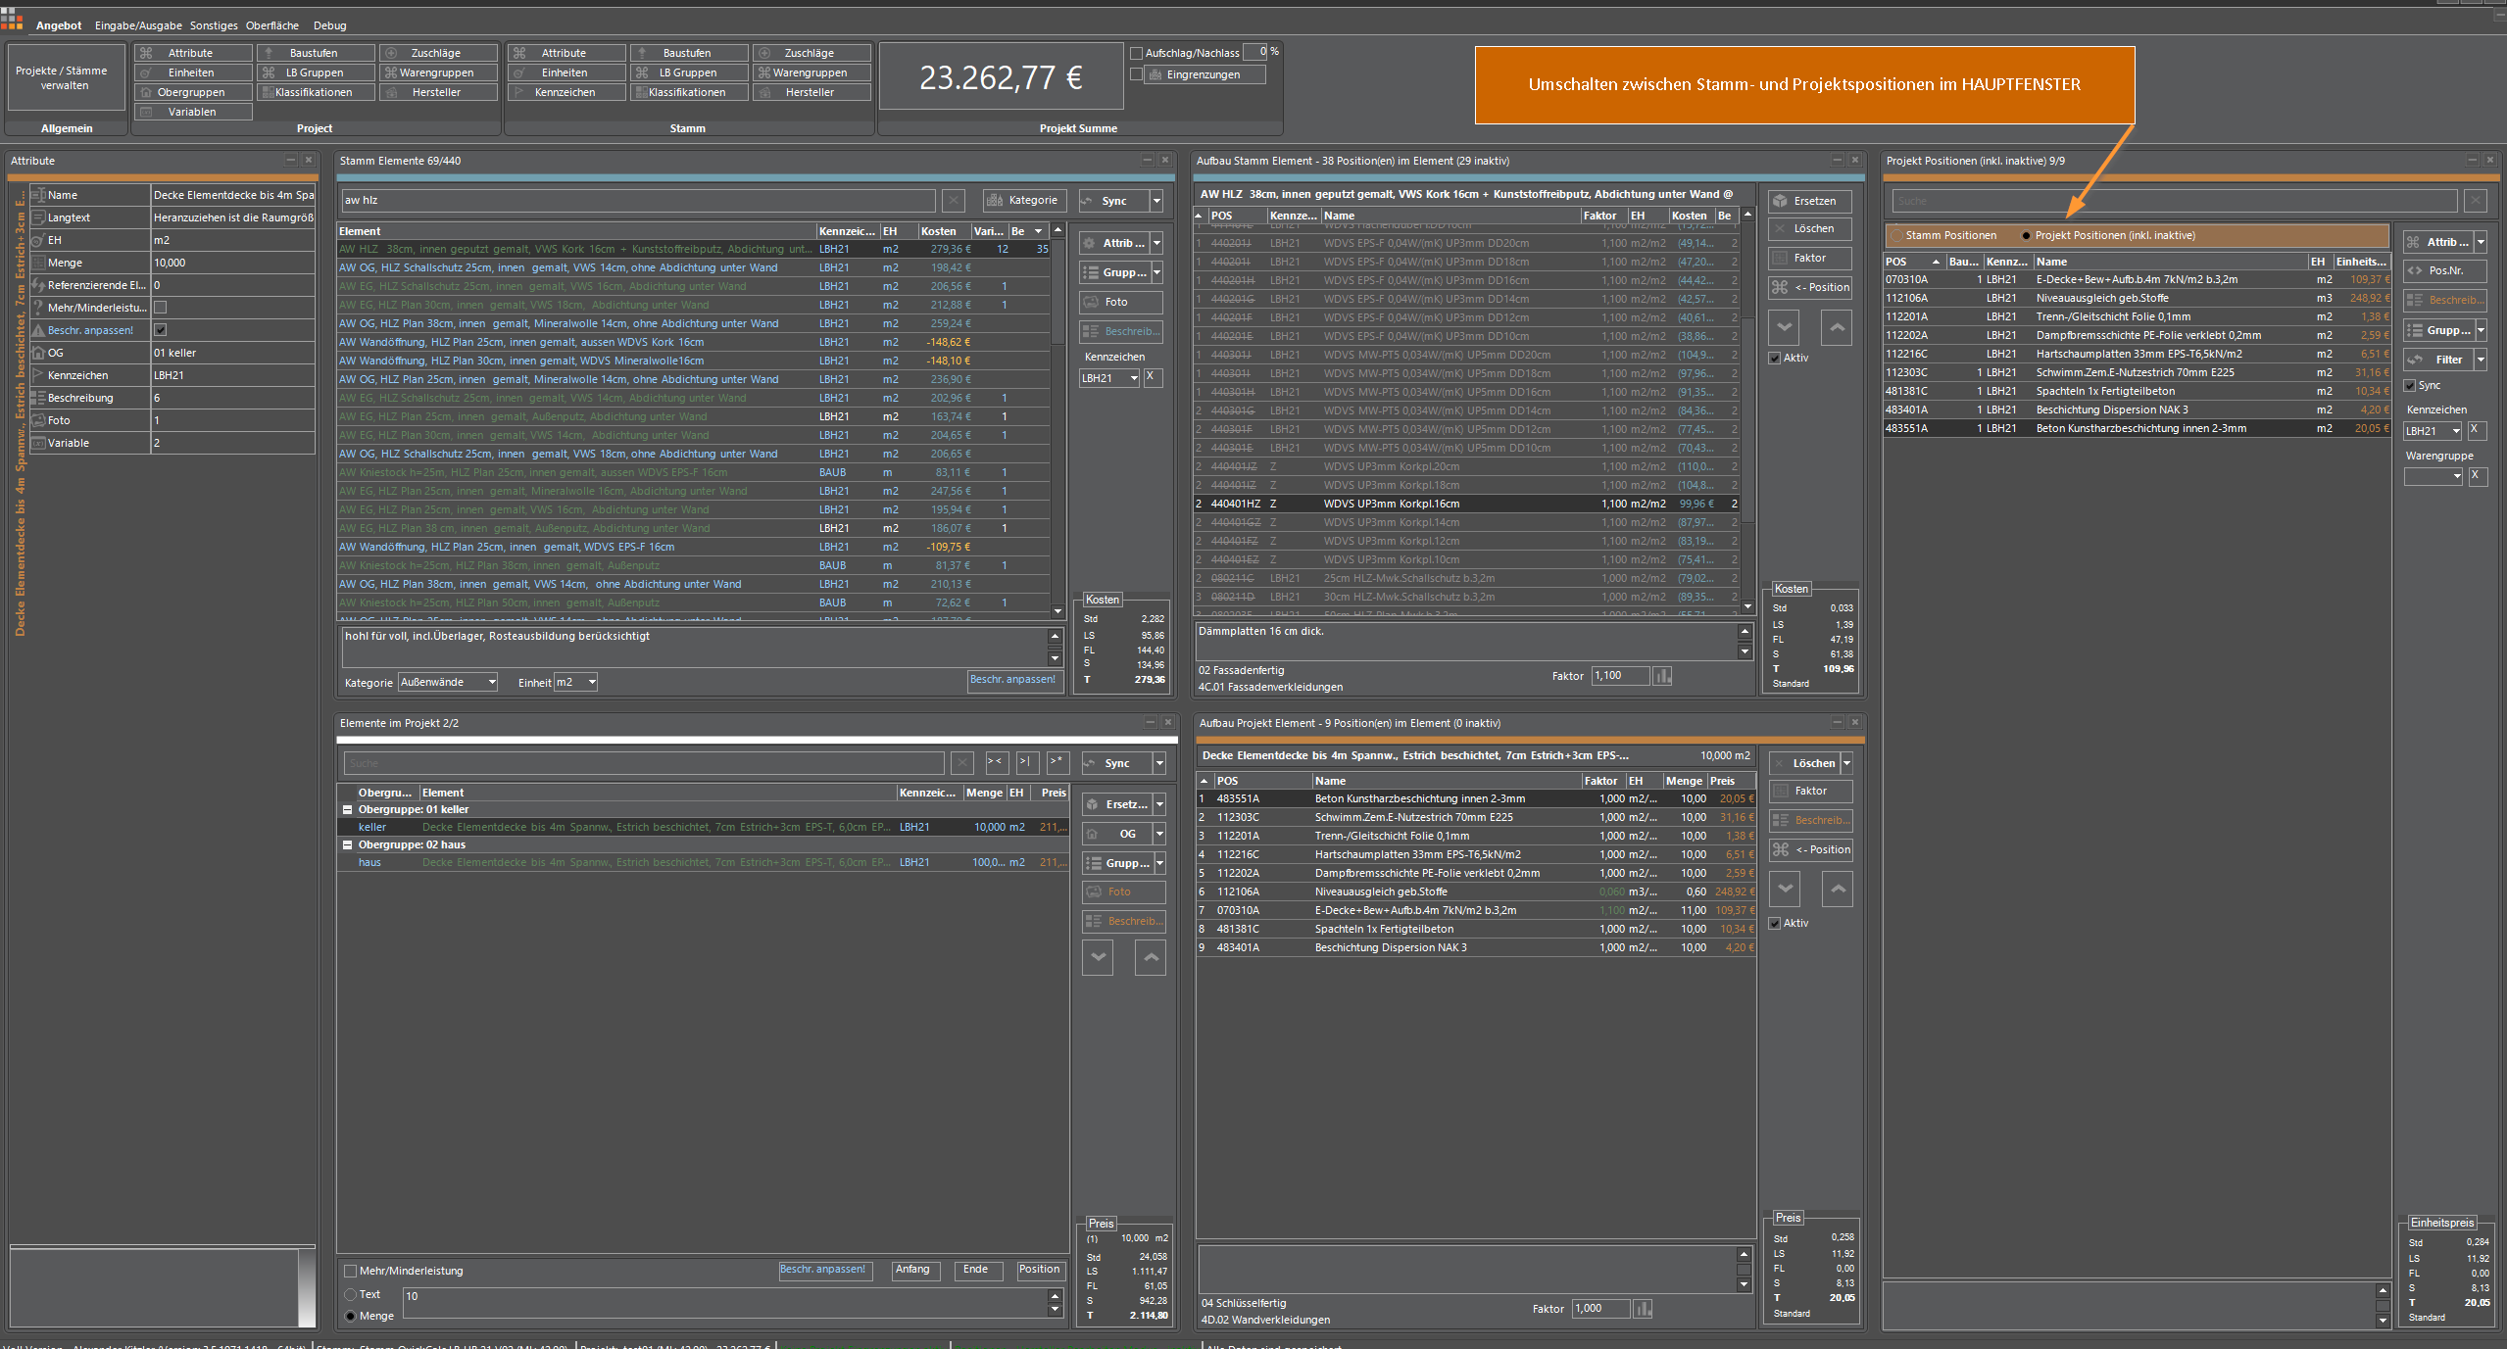This screenshot has height=1349, width=2507.
Task: Click Projekte / Stämme verwalten button
Action: [65, 77]
